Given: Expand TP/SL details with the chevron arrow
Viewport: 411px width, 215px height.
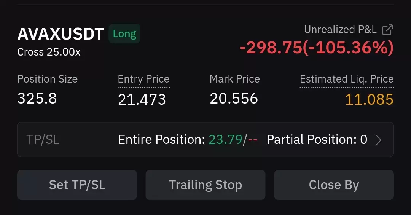Looking at the screenshot, I should (x=378, y=140).
